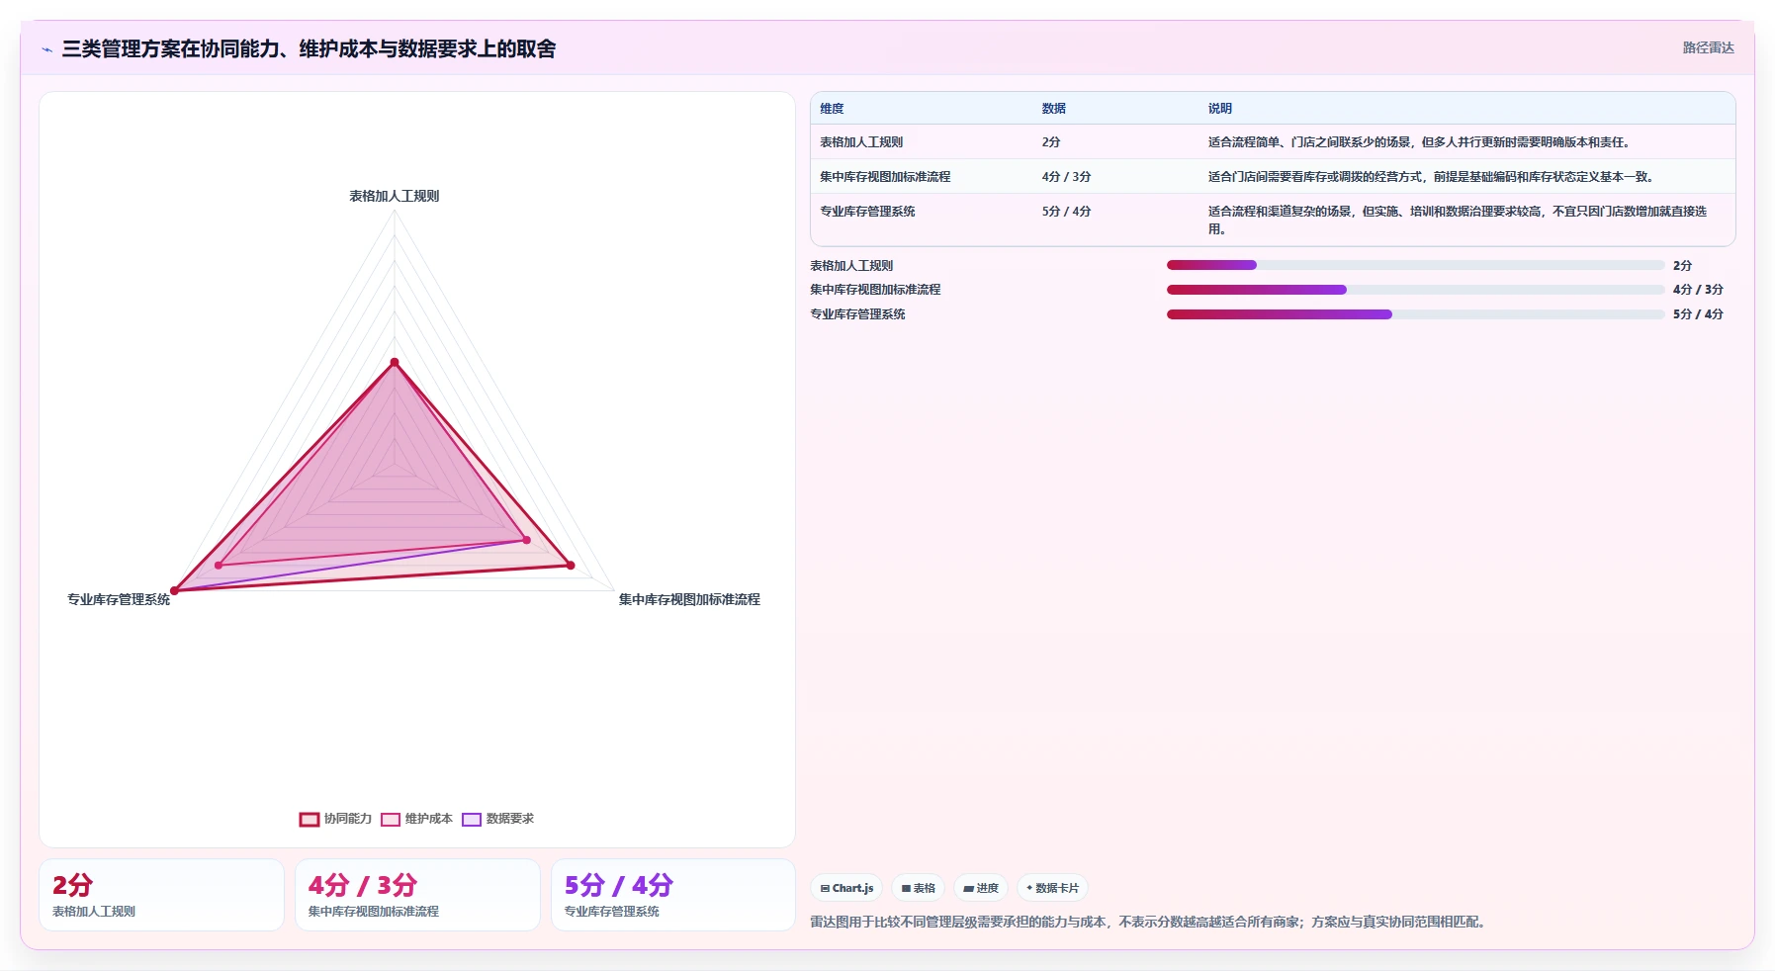
Task: Toggle 维护成本 legend swatch
Action: click(x=391, y=819)
